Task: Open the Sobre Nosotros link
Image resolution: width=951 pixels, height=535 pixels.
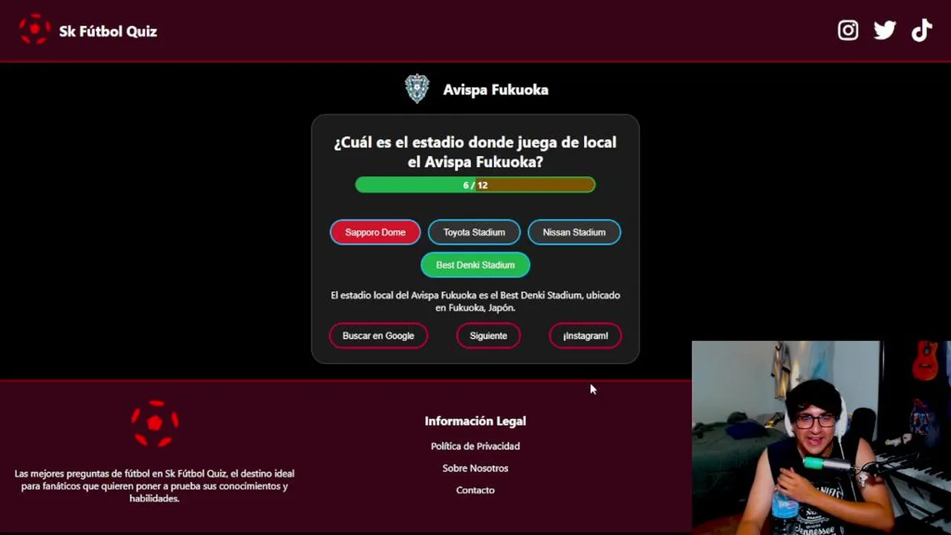Action: (475, 468)
